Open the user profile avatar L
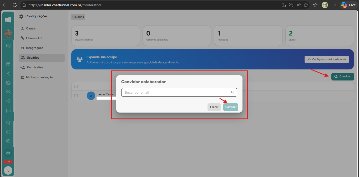 (8, 170)
